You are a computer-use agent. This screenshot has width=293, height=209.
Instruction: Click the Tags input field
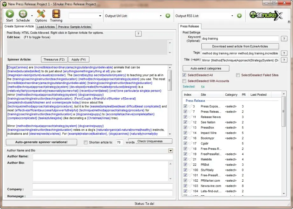(x=240, y=53)
